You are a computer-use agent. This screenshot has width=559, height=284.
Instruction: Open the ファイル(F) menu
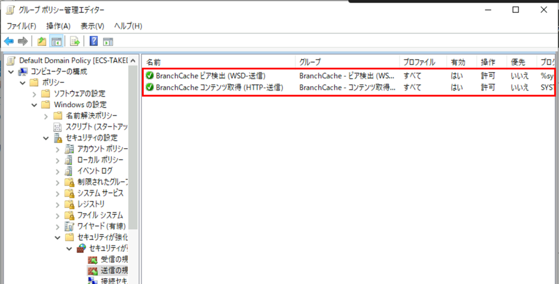coord(21,26)
